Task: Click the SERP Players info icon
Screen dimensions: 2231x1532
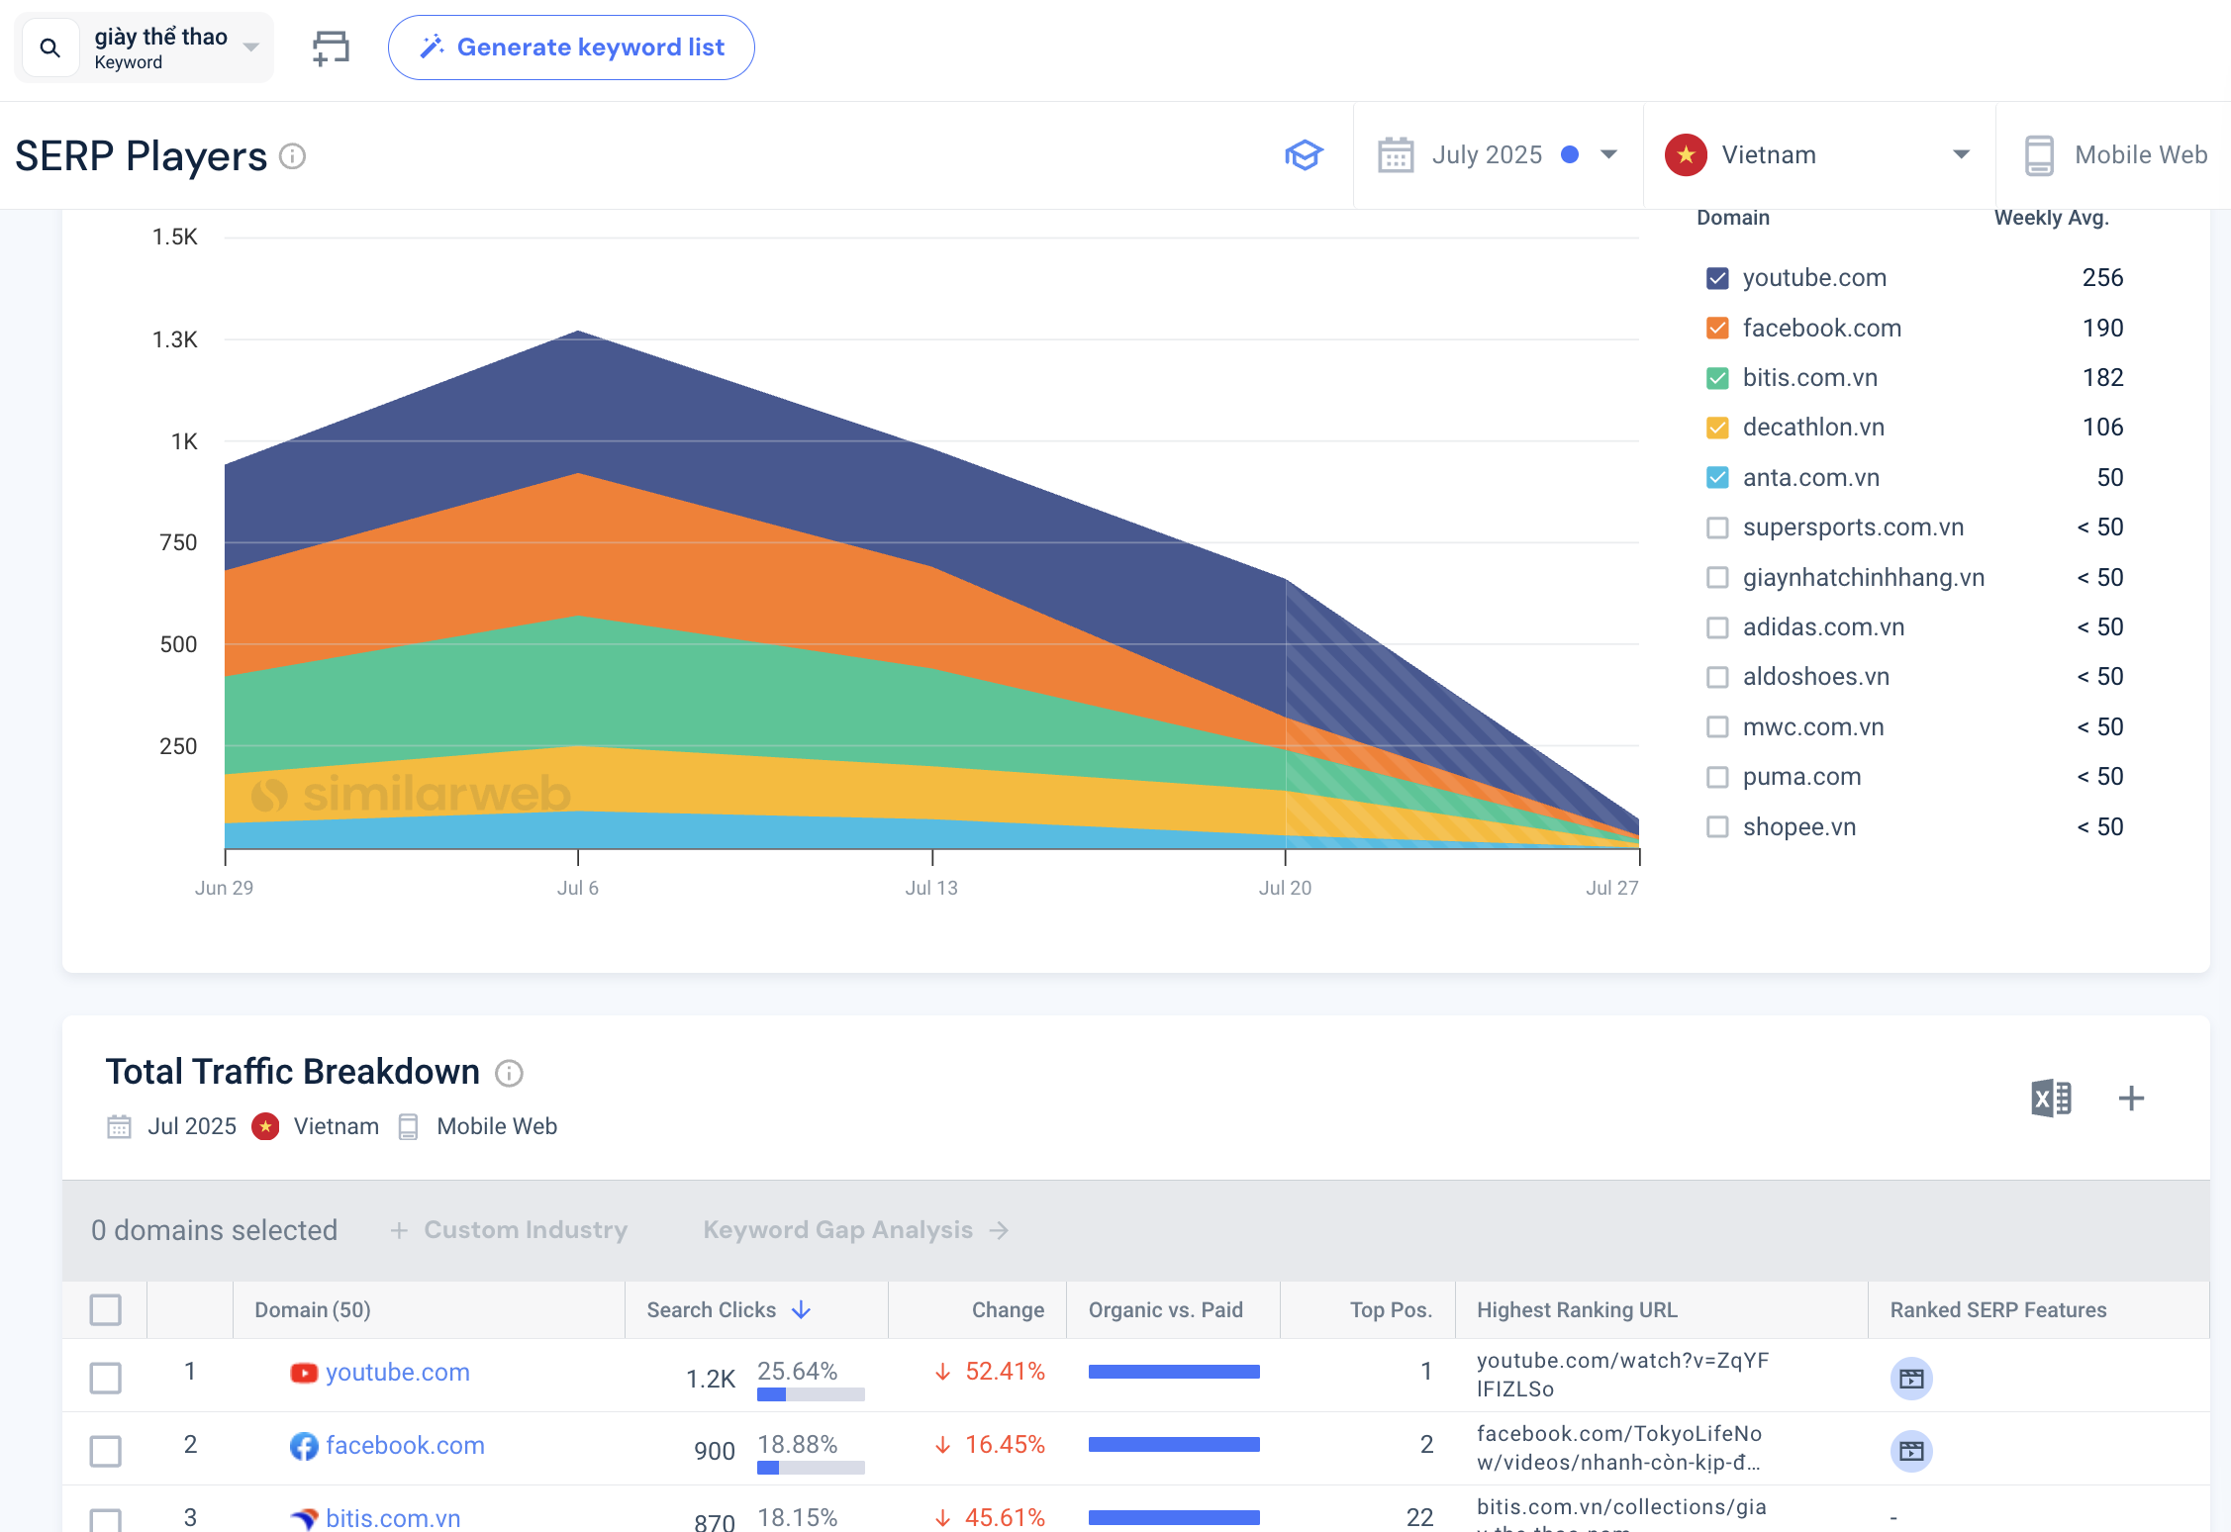Action: click(292, 156)
